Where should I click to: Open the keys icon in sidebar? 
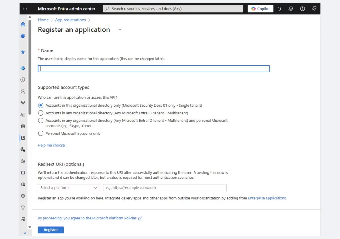(23, 219)
